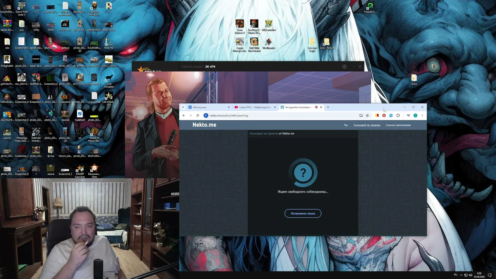The width and height of the screenshot is (496, 279).
Task: Select the "Новый текстовый" document icon
Action: pyautogui.click(x=65, y=9)
